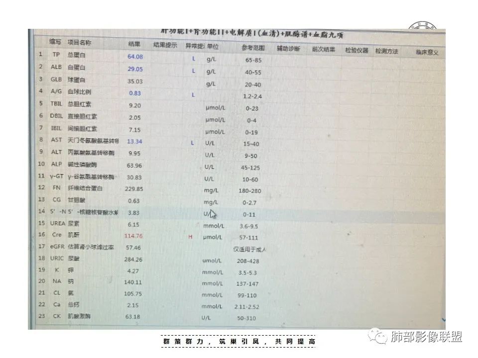Click FN result value 229.85
The width and height of the screenshot is (478, 358).
134,189
